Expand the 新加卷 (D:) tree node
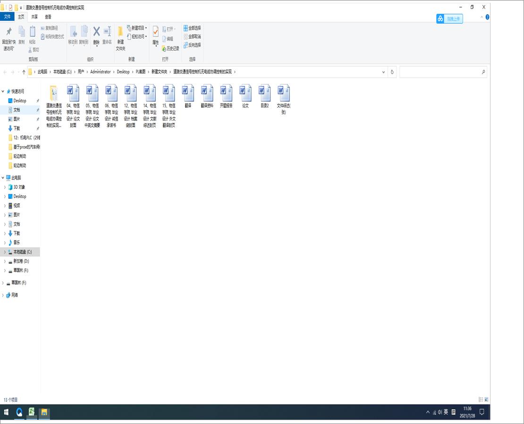The image size is (524, 424). tap(5, 261)
